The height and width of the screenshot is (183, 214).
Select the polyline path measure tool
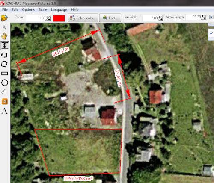(x=4, y=55)
